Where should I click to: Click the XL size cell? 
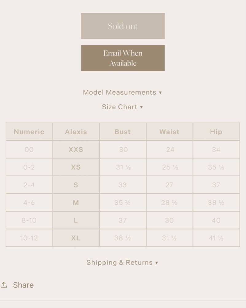click(x=76, y=238)
